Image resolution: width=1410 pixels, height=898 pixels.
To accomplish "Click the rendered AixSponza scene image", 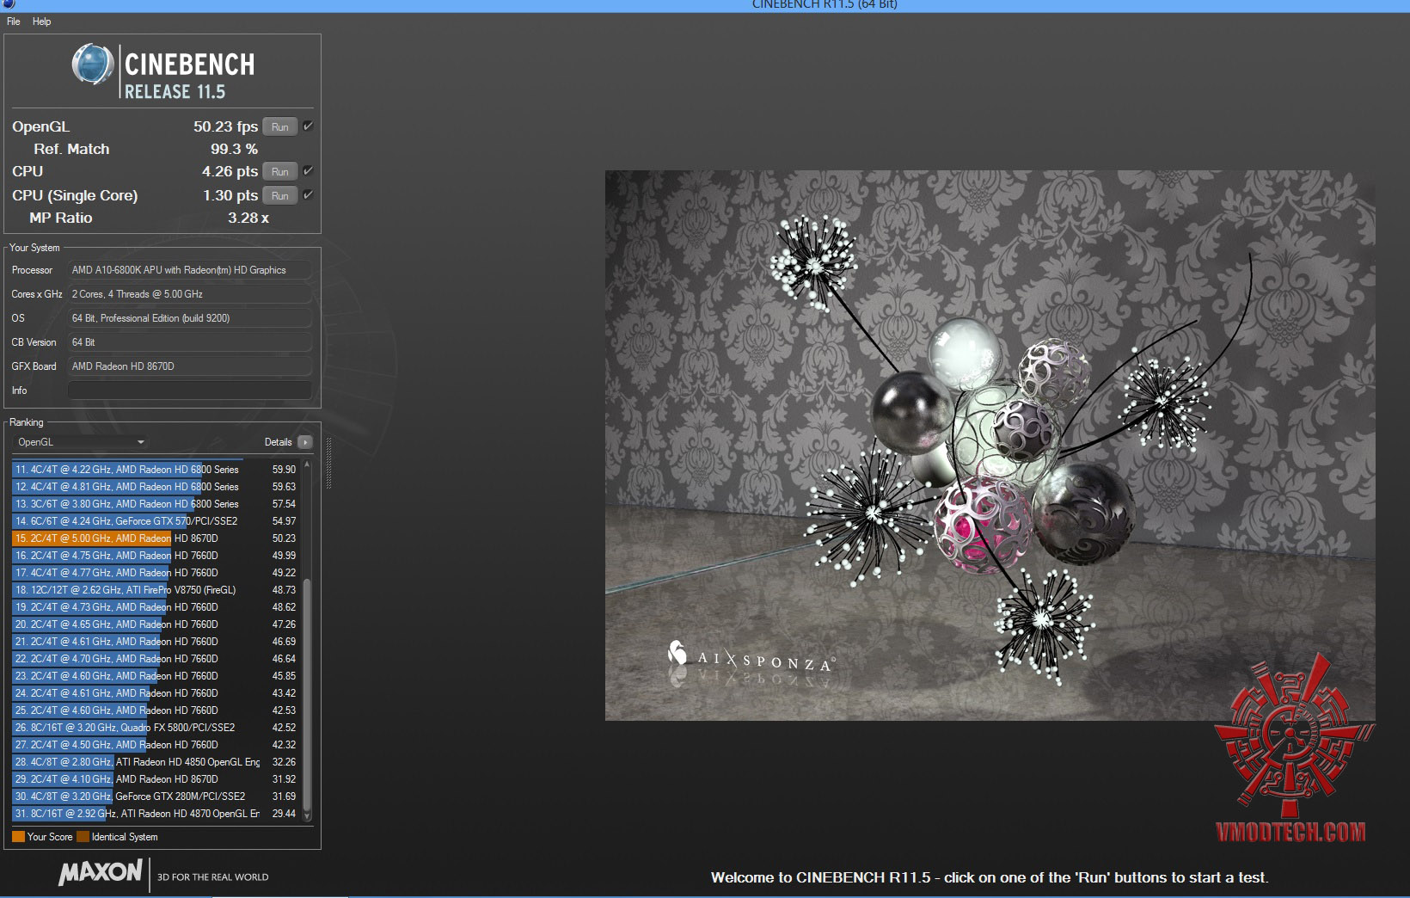I will pyautogui.click(x=989, y=445).
